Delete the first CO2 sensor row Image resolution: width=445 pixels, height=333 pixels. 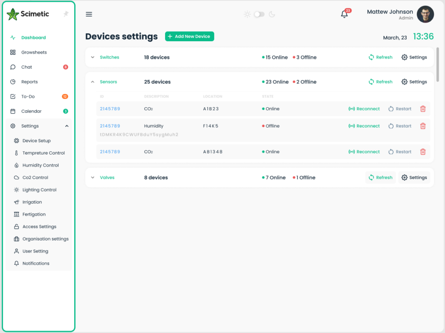[x=423, y=109]
